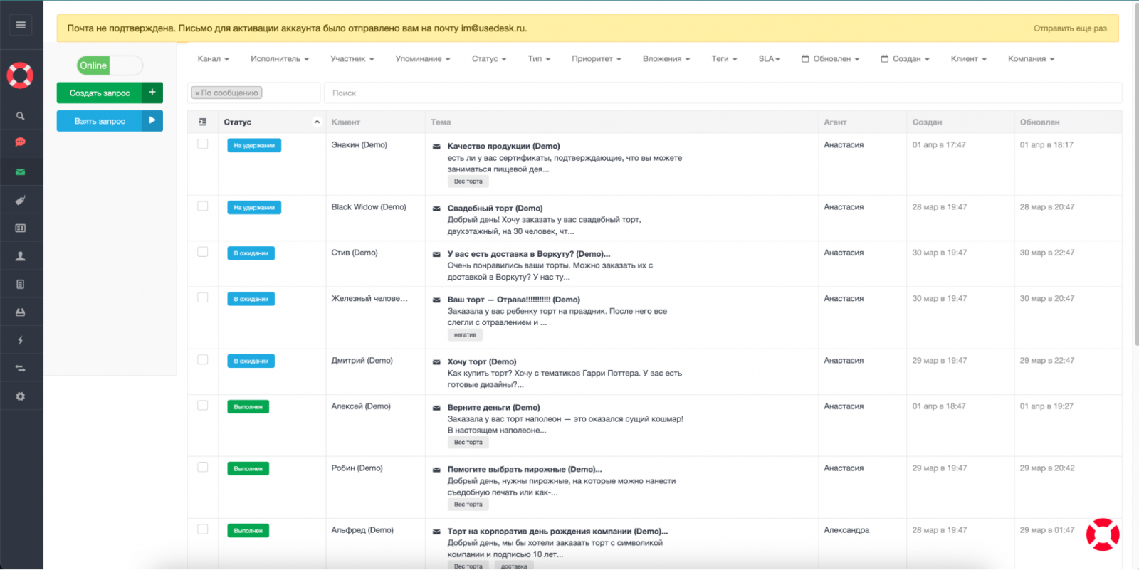Screen dimensions: 1139x570
Task: Open the lifebuoy help widget bottom right
Action: 1102,534
